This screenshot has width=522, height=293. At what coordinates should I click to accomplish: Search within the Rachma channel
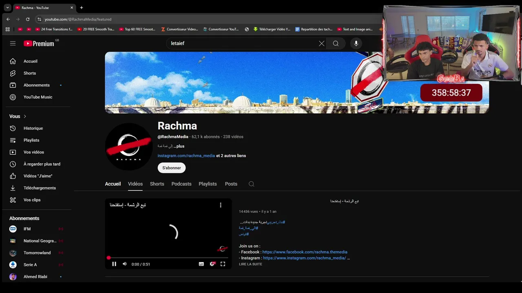[x=251, y=184]
